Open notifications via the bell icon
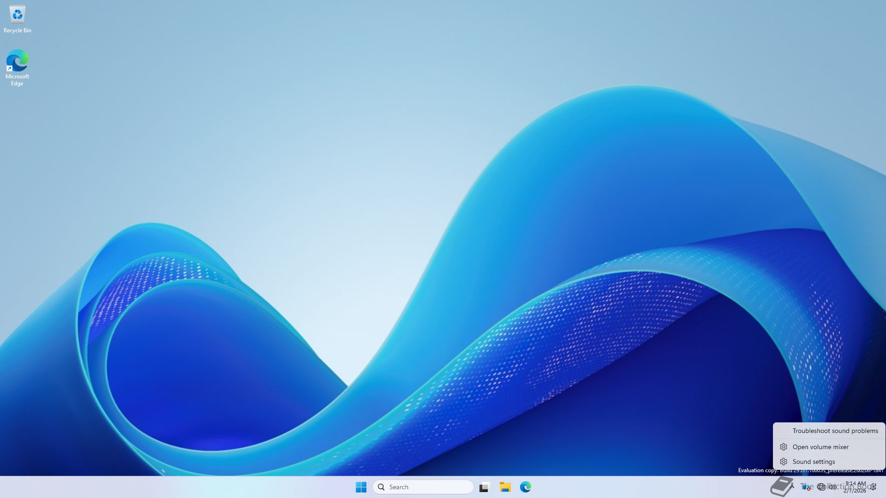Image resolution: width=886 pixels, height=498 pixels. coord(874,487)
